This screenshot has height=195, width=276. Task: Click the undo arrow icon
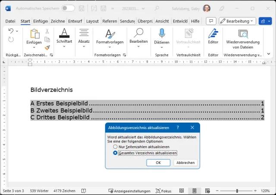tap(11, 31)
